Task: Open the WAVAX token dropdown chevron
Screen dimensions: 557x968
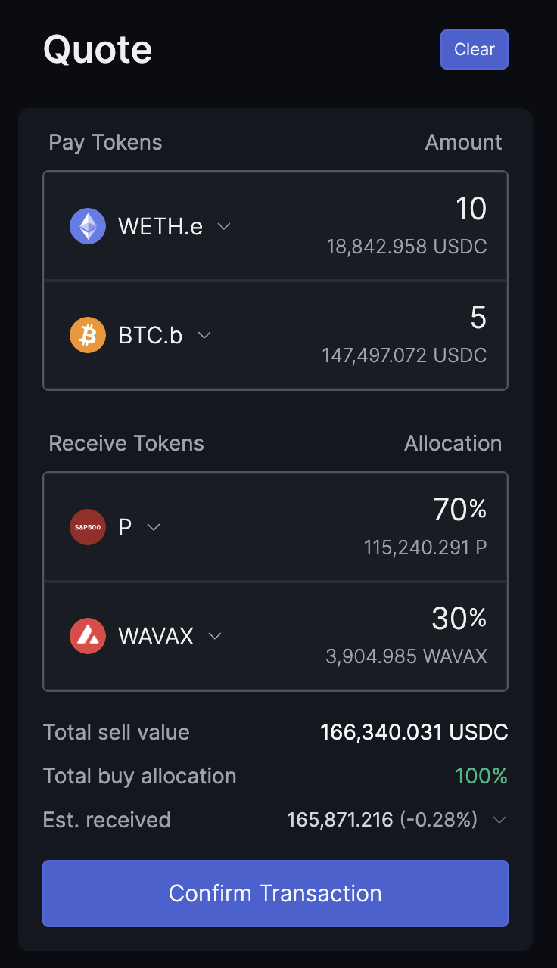Action: pos(215,636)
